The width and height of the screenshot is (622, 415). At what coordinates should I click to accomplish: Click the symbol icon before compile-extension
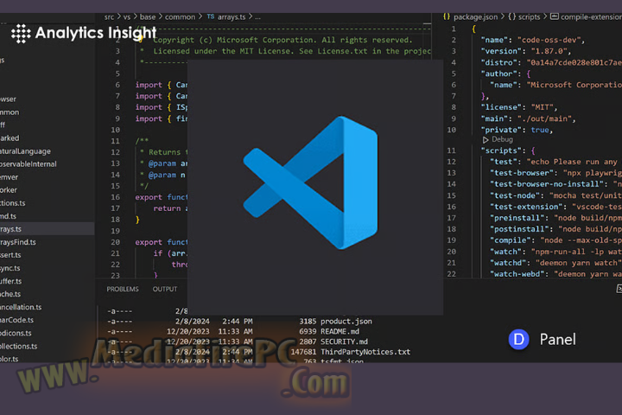pos(554,16)
